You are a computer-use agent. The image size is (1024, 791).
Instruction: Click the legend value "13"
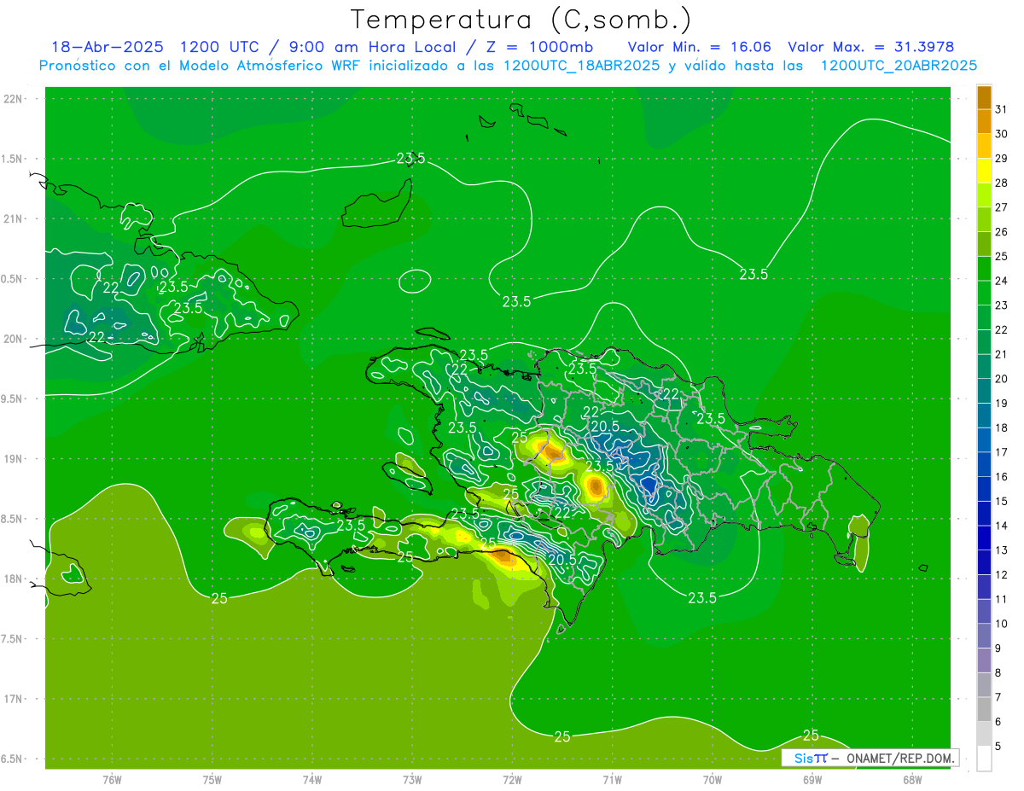coord(1001,550)
